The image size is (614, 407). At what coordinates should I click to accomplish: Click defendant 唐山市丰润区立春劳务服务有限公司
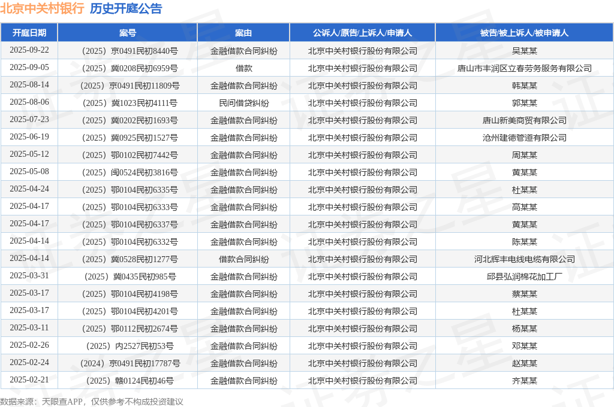524,68
